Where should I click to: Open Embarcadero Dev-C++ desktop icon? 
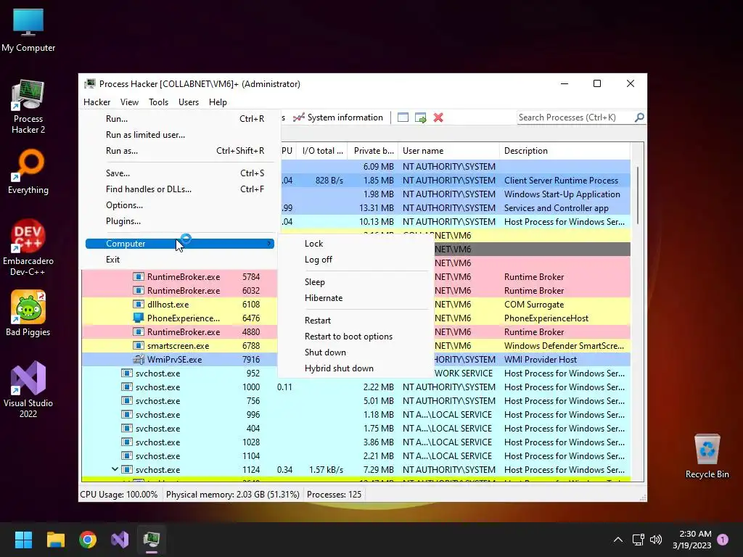(x=28, y=248)
